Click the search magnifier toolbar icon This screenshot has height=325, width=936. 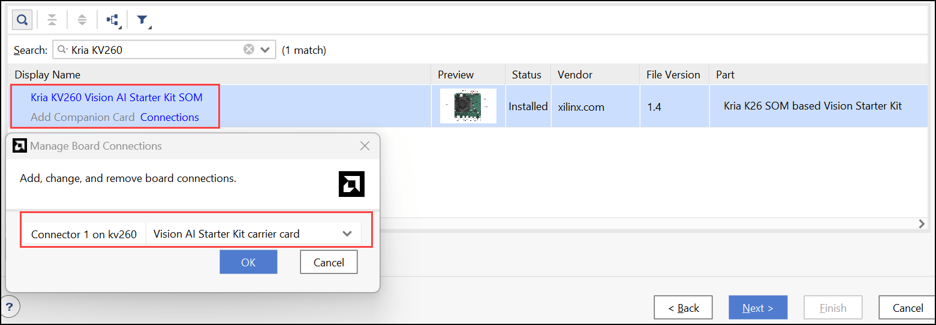click(22, 20)
